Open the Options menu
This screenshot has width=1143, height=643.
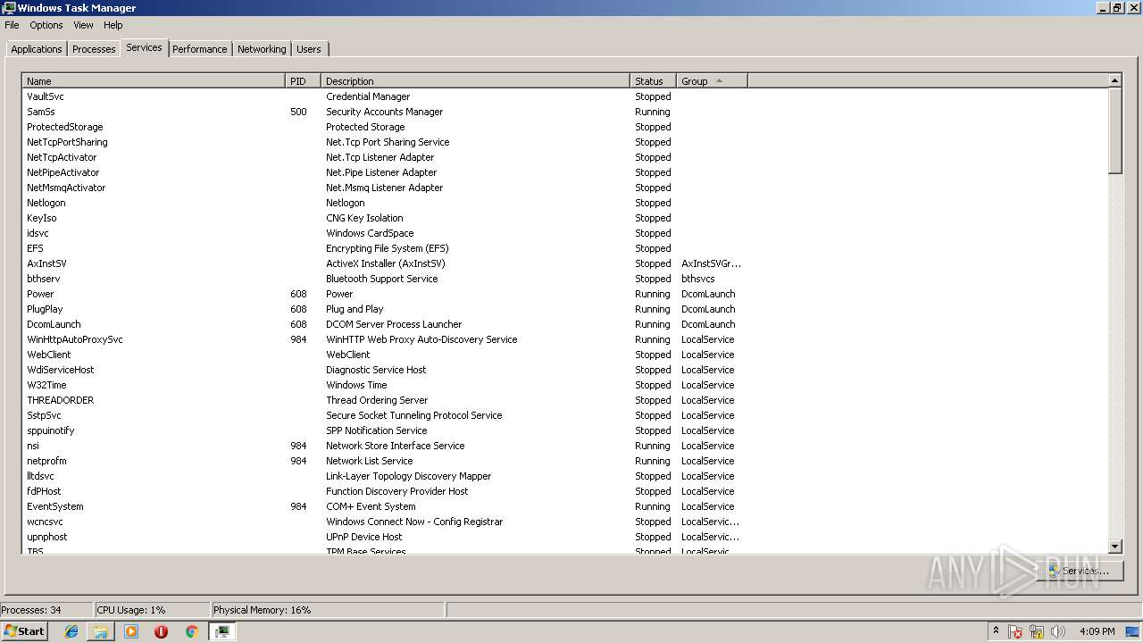46,25
